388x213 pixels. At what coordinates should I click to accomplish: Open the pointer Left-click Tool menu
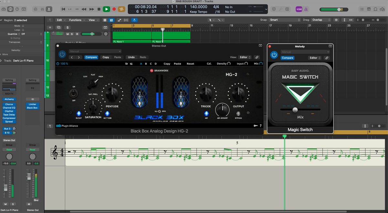click(x=212, y=20)
